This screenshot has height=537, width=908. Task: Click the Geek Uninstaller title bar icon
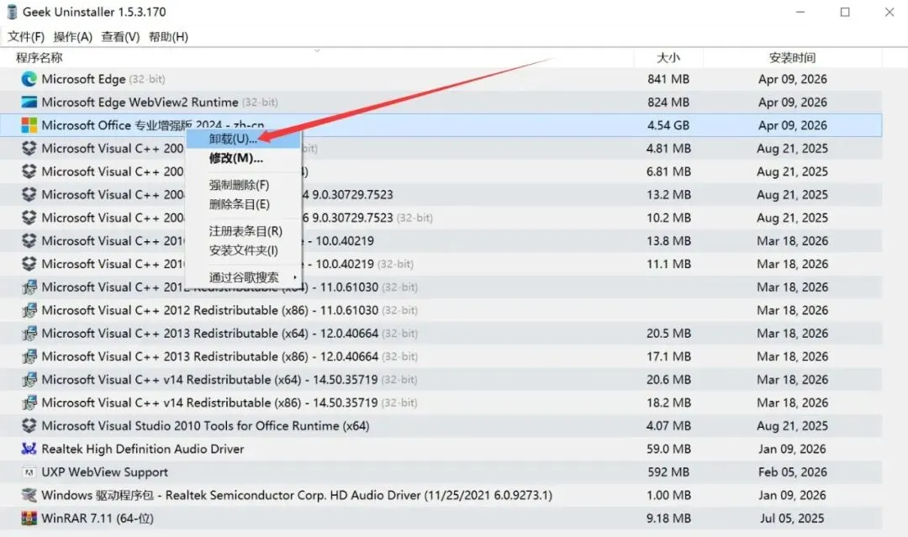point(12,12)
